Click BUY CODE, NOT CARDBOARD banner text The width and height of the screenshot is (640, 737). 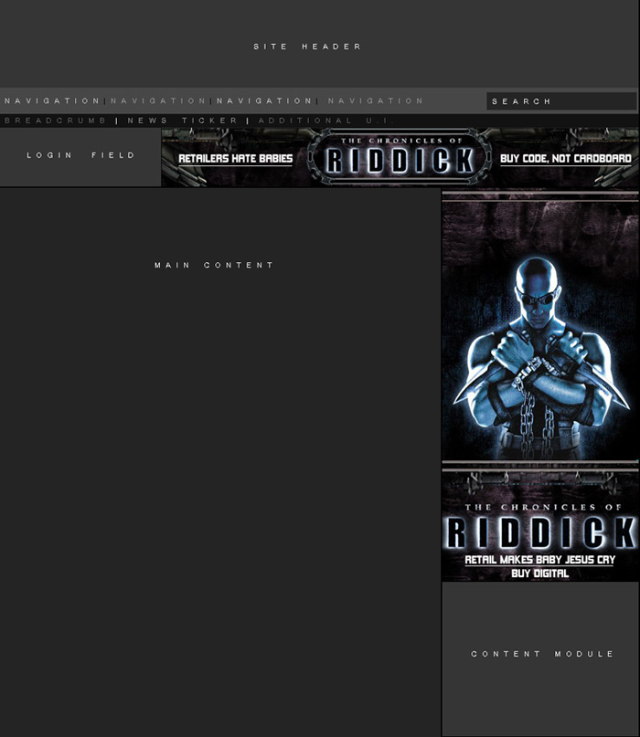coord(566,159)
